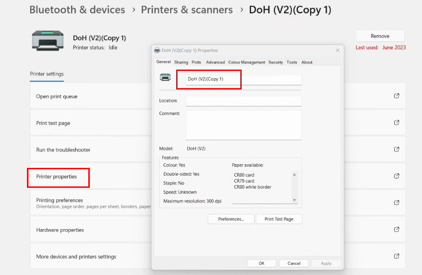Cancel the Properties dialog
The image size is (422, 275).
[294, 263]
